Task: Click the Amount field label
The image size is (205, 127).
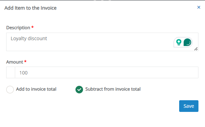Action: tap(14, 62)
